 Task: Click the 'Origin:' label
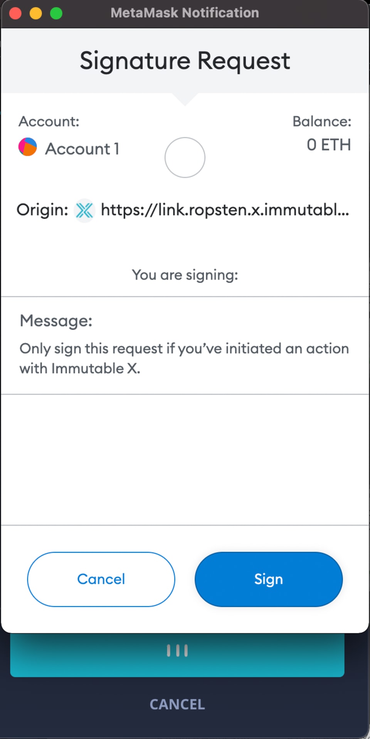(x=42, y=210)
